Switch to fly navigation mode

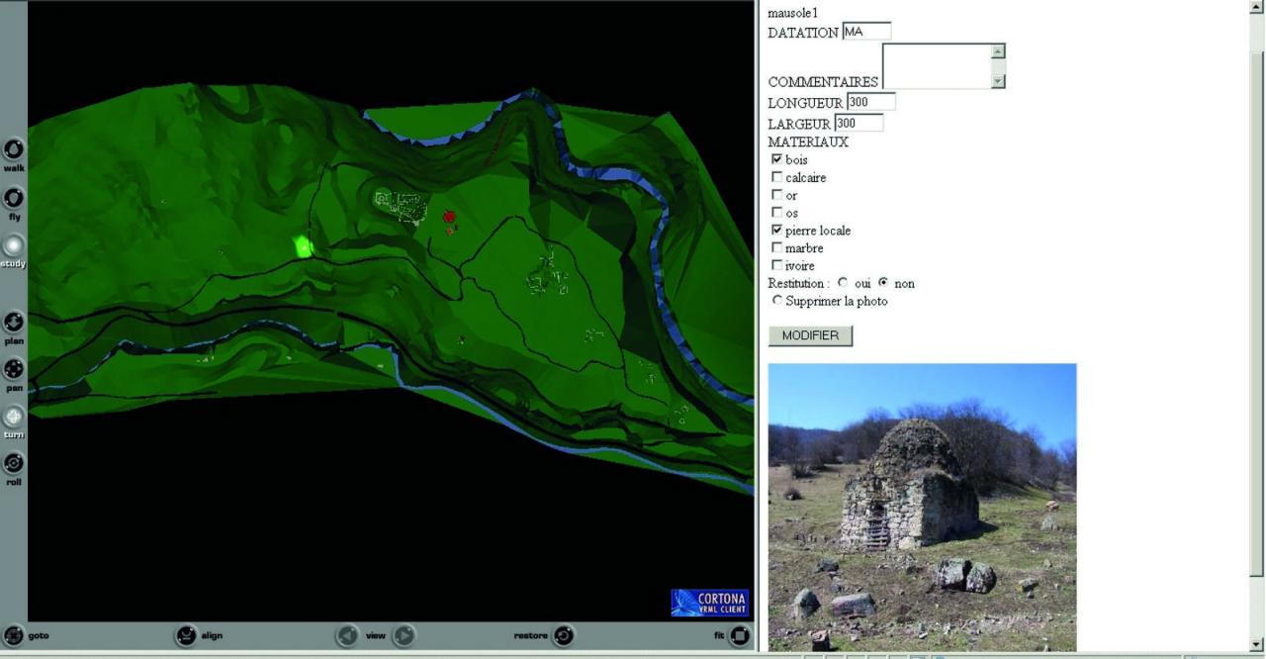(x=14, y=198)
